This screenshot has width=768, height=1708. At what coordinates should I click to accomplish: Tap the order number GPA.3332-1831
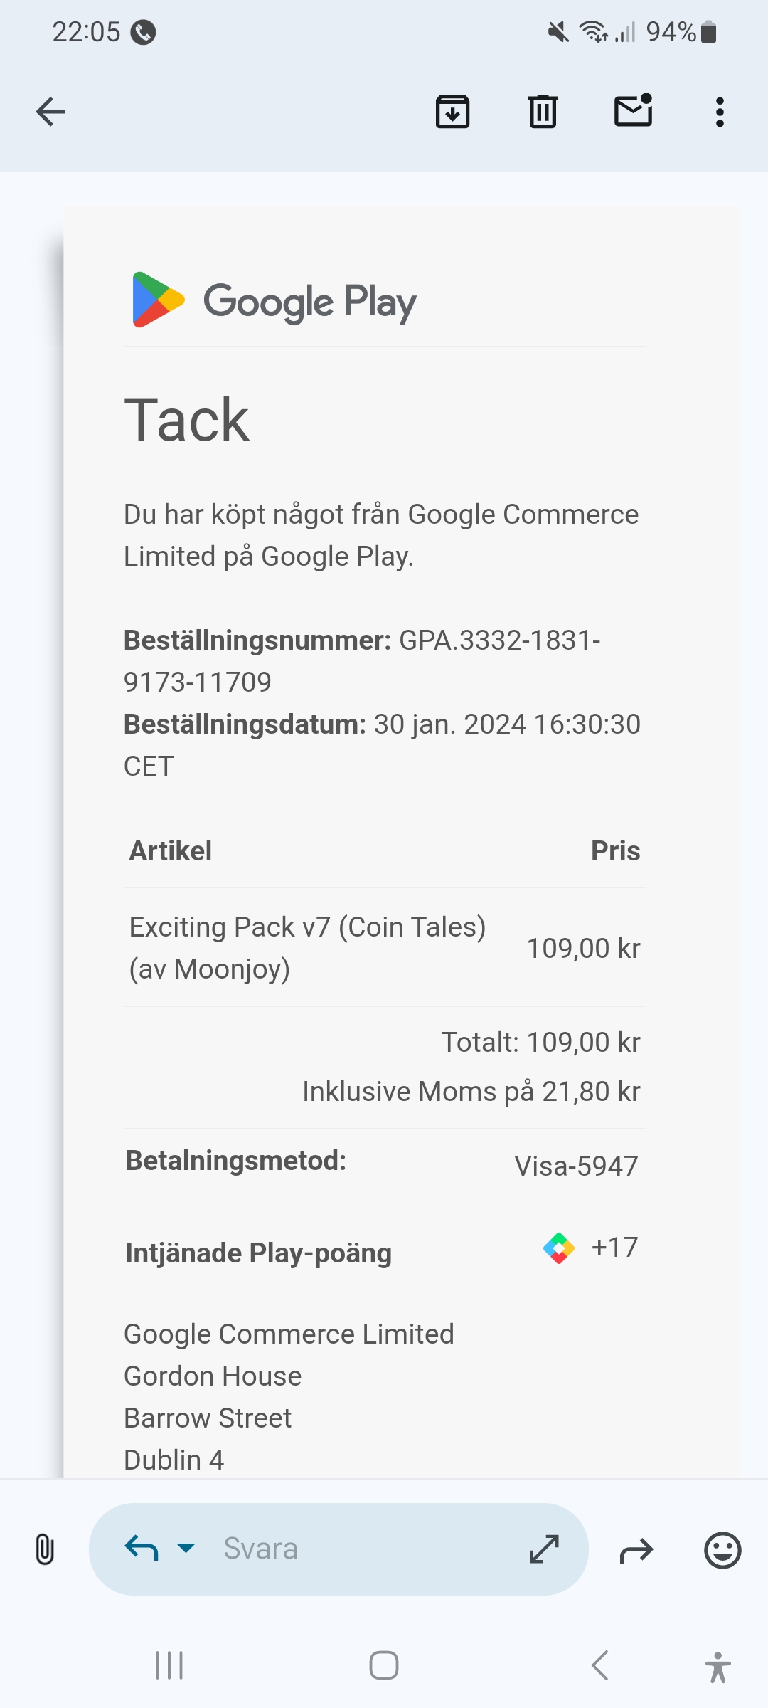pos(499,640)
